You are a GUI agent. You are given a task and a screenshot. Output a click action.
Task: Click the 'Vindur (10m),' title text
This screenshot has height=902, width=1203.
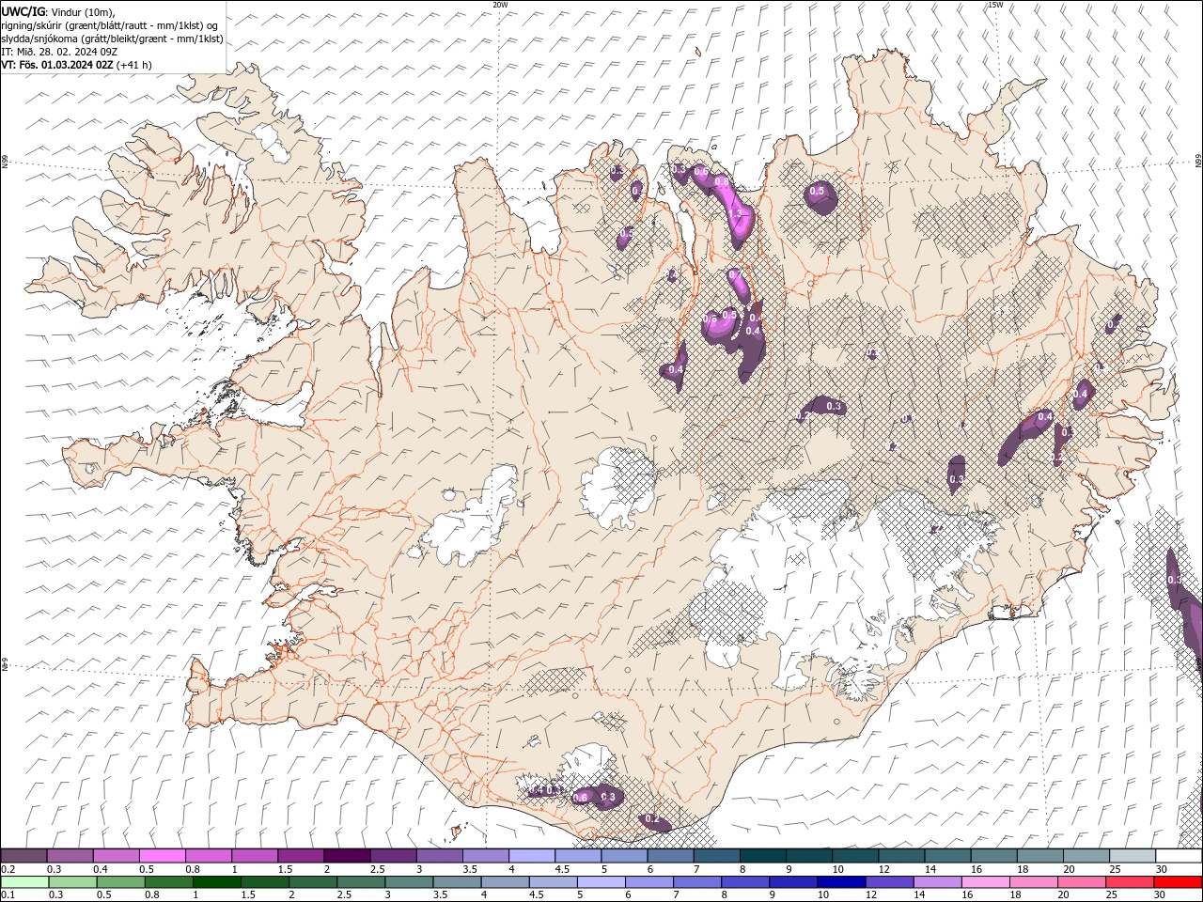[83, 11]
